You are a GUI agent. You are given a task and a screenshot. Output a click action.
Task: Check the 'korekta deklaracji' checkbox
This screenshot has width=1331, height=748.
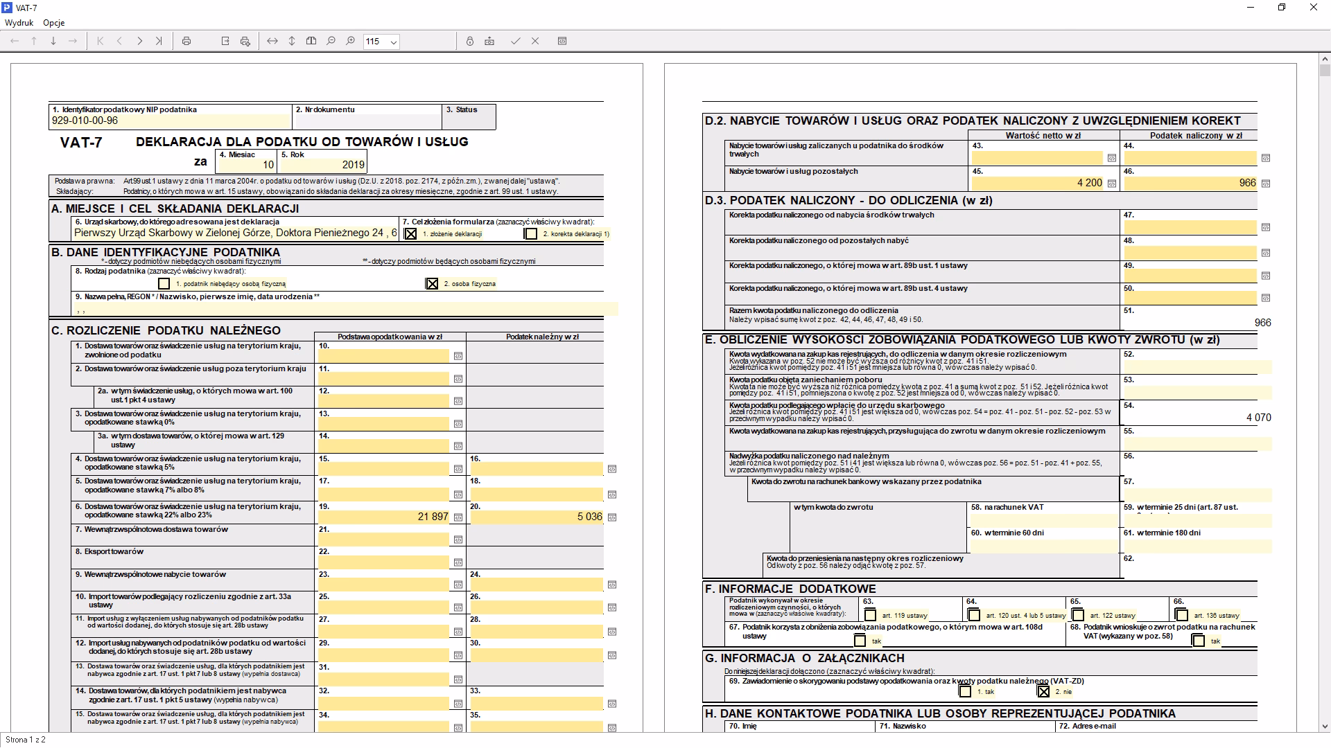[531, 234]
